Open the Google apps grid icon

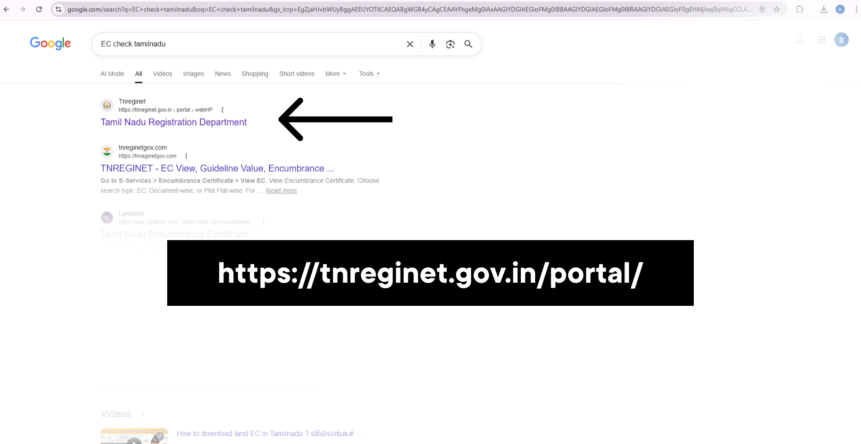click(x=821, y=40)
